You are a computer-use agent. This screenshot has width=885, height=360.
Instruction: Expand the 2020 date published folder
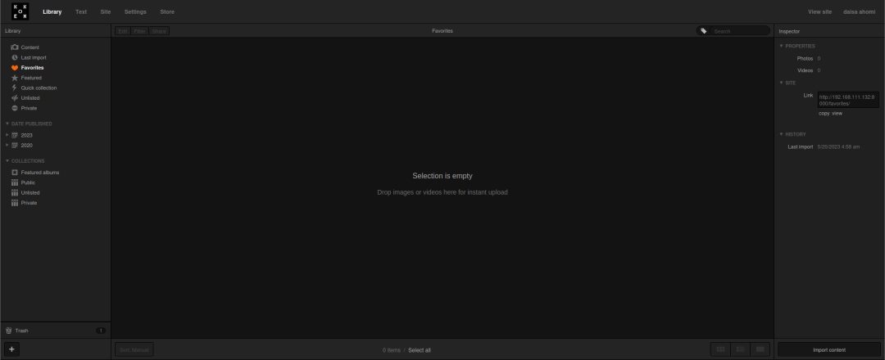7,146
